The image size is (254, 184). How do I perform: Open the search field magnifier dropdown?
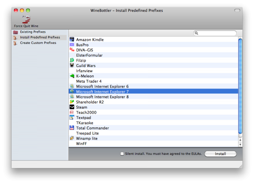click(x=197, y=33)
